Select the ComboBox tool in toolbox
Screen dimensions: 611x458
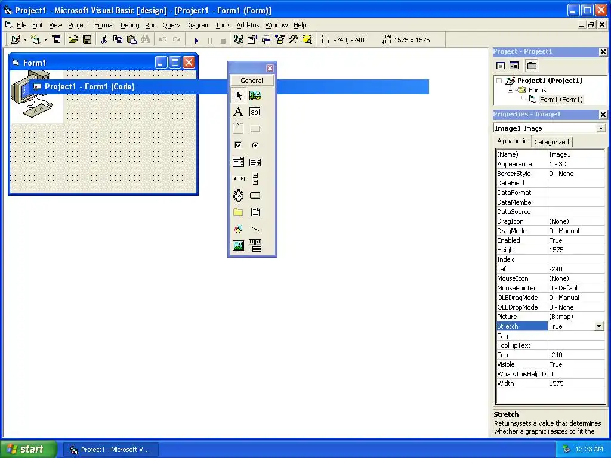239,162
